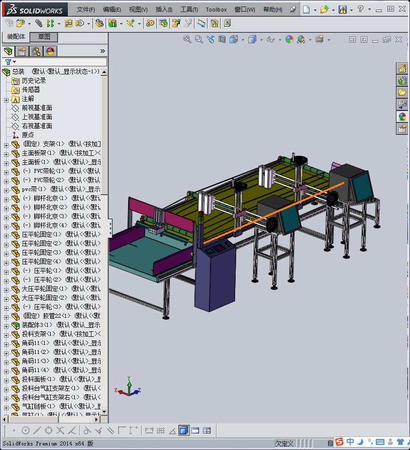
Task: Expand the pvc带<1> component node
Action: pos(7,191)
